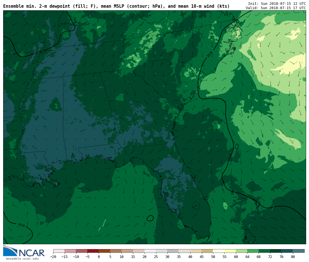Click the 50 colorbar tick label
This screenshot has width=309, height=262.
click(x=213, y=257)
